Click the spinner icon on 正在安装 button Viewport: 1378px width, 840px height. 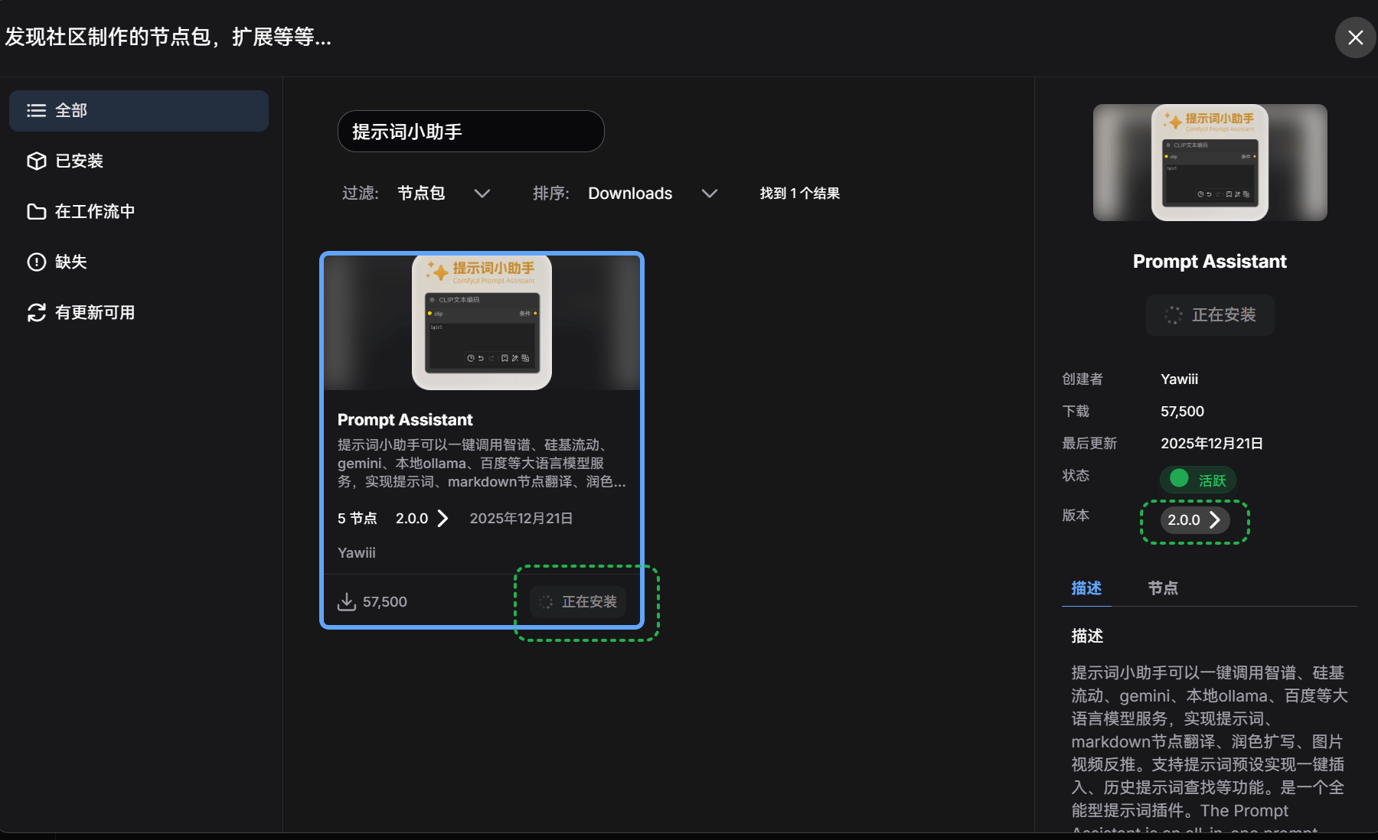click(x=546, y=602)
